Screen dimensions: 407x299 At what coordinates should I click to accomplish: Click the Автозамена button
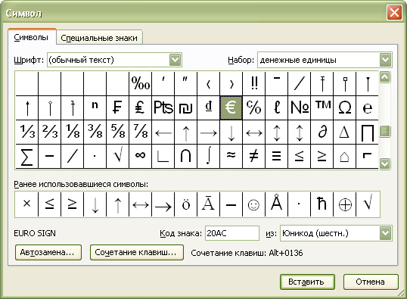click(x=48, y=252)
